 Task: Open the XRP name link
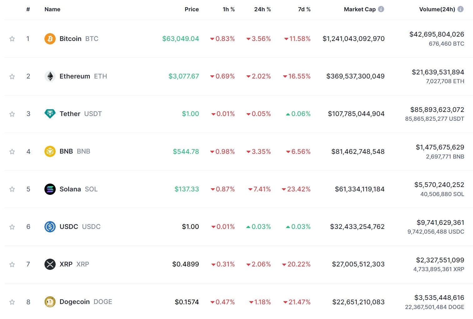(x=66, y=264)
